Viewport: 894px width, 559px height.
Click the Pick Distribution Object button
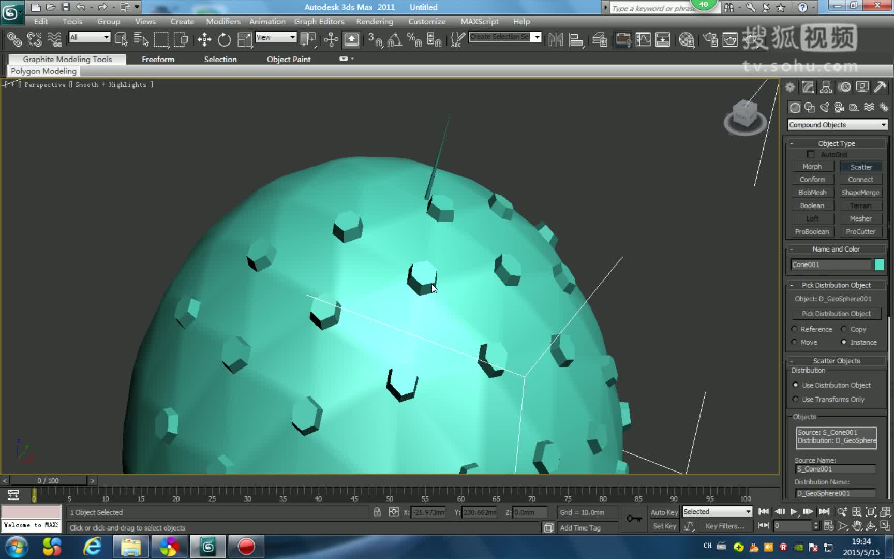pos(836,314)
